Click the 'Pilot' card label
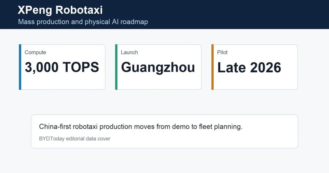 [x=222, y=52]
